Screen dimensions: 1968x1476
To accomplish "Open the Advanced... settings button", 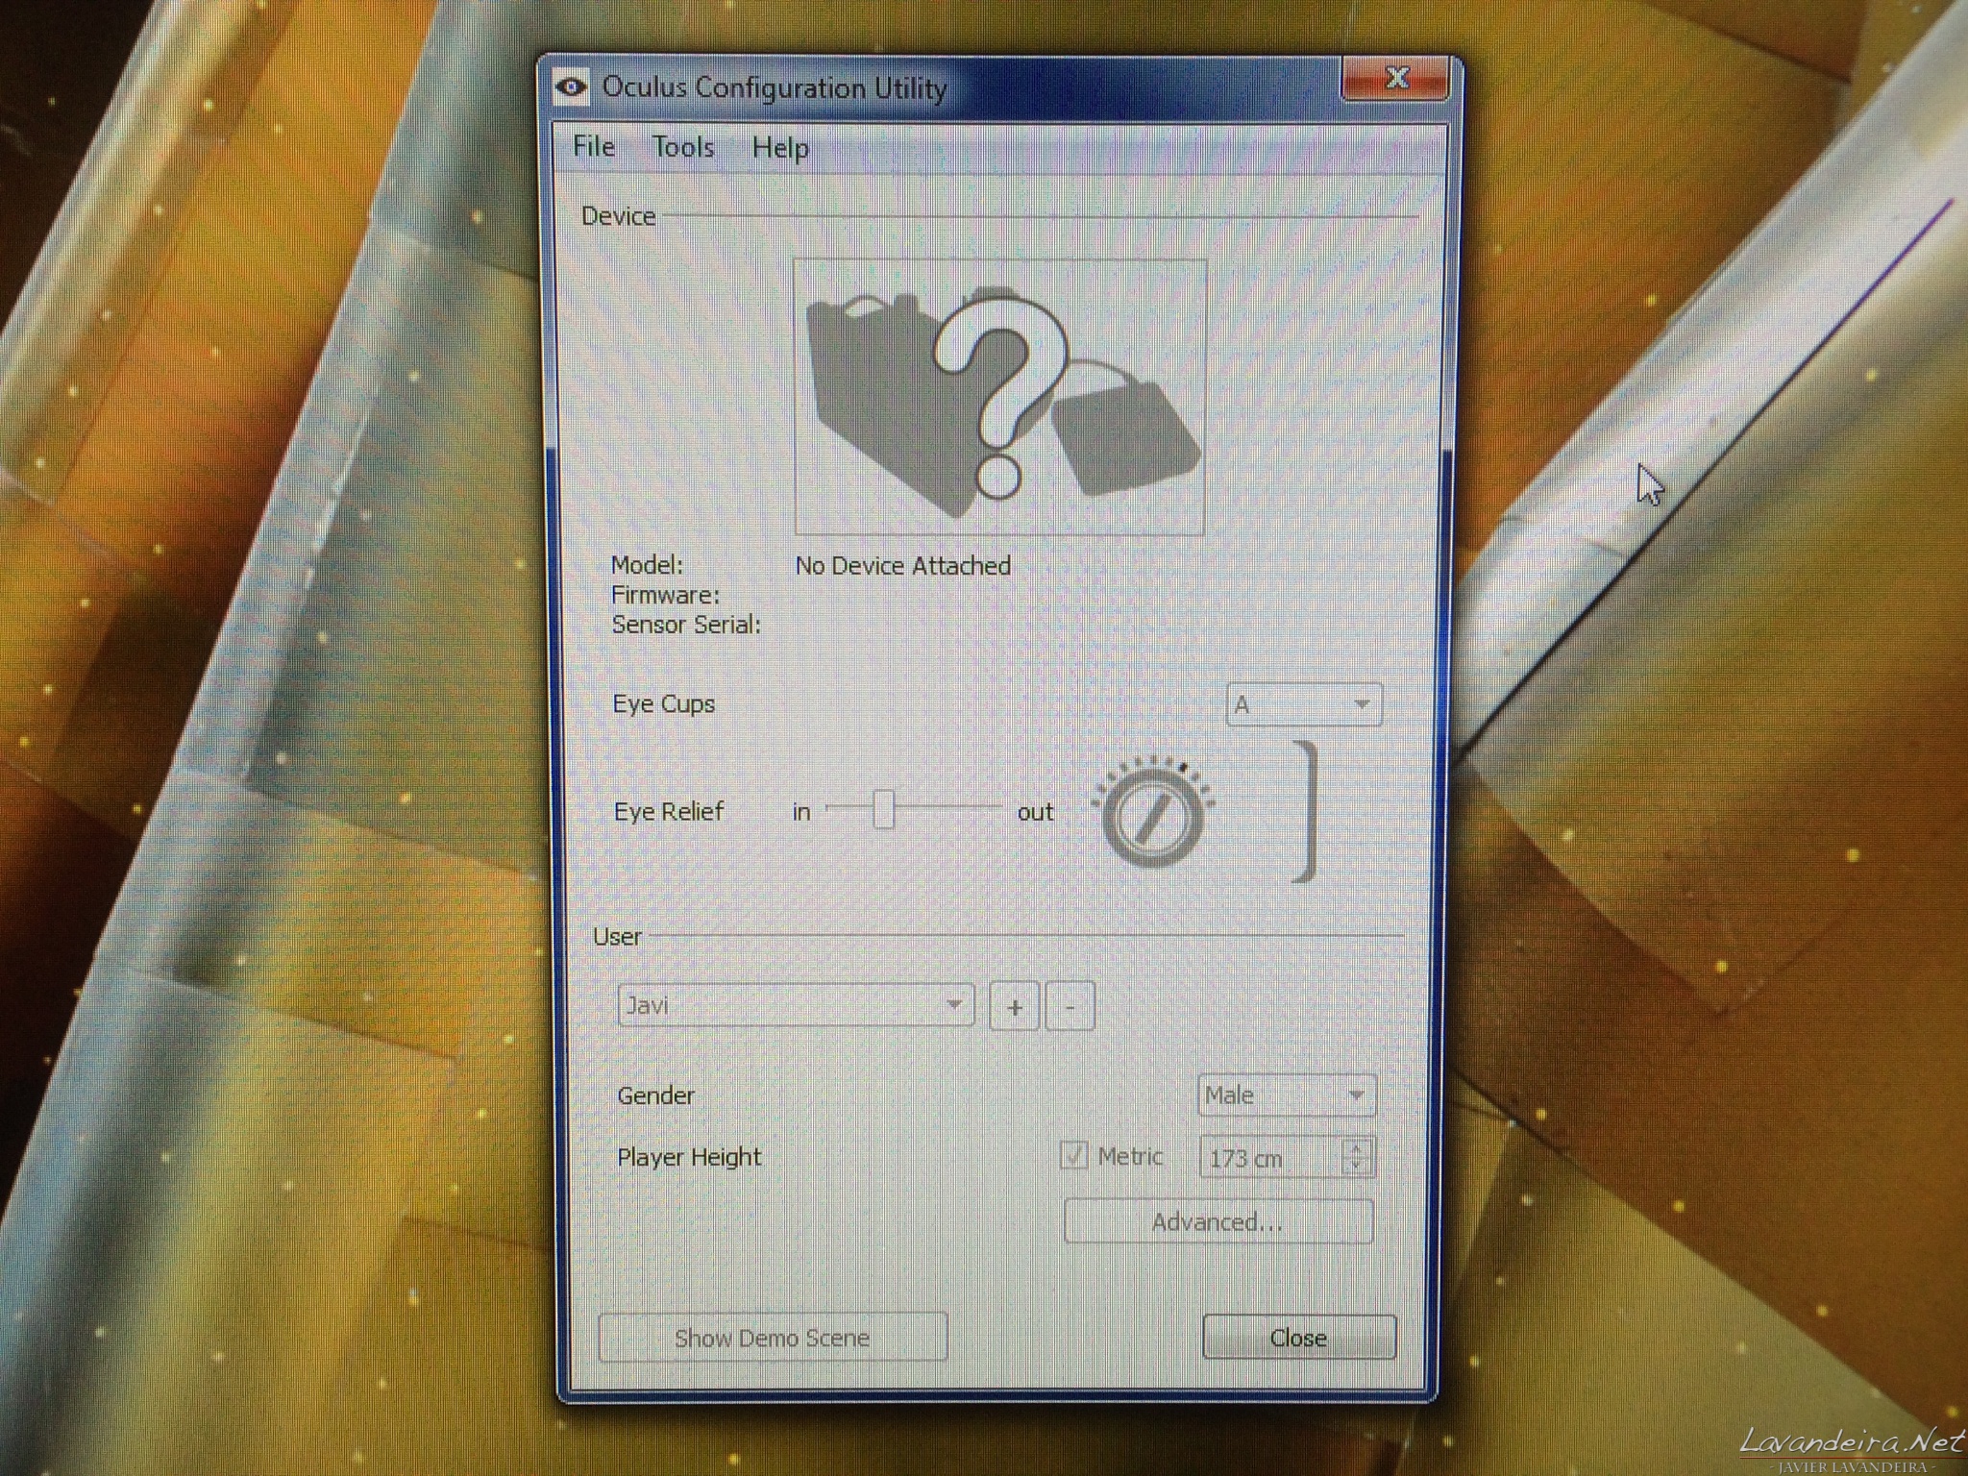I will tap(1218, 1222).
